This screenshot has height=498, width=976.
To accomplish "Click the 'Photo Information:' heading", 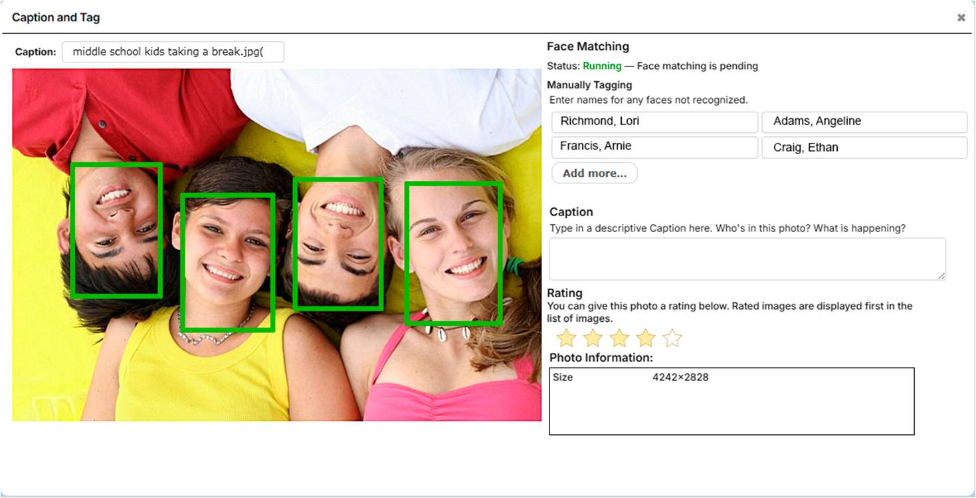I will [x=601, y=358].
